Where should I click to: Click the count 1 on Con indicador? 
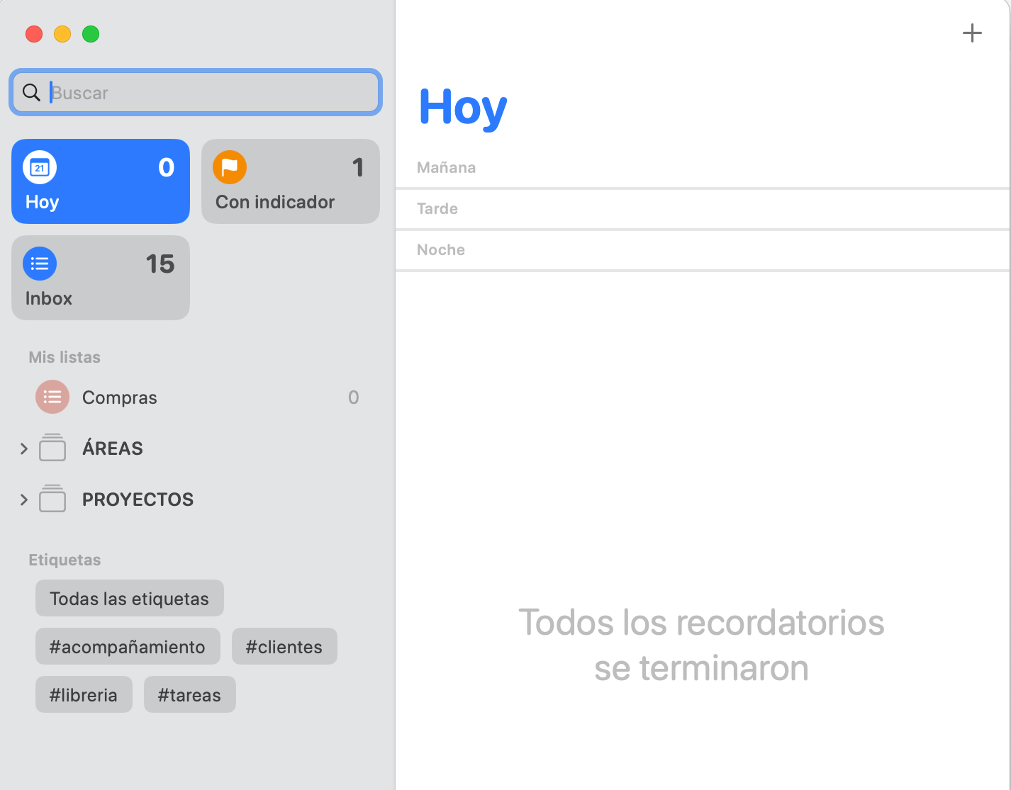[358, 168]
